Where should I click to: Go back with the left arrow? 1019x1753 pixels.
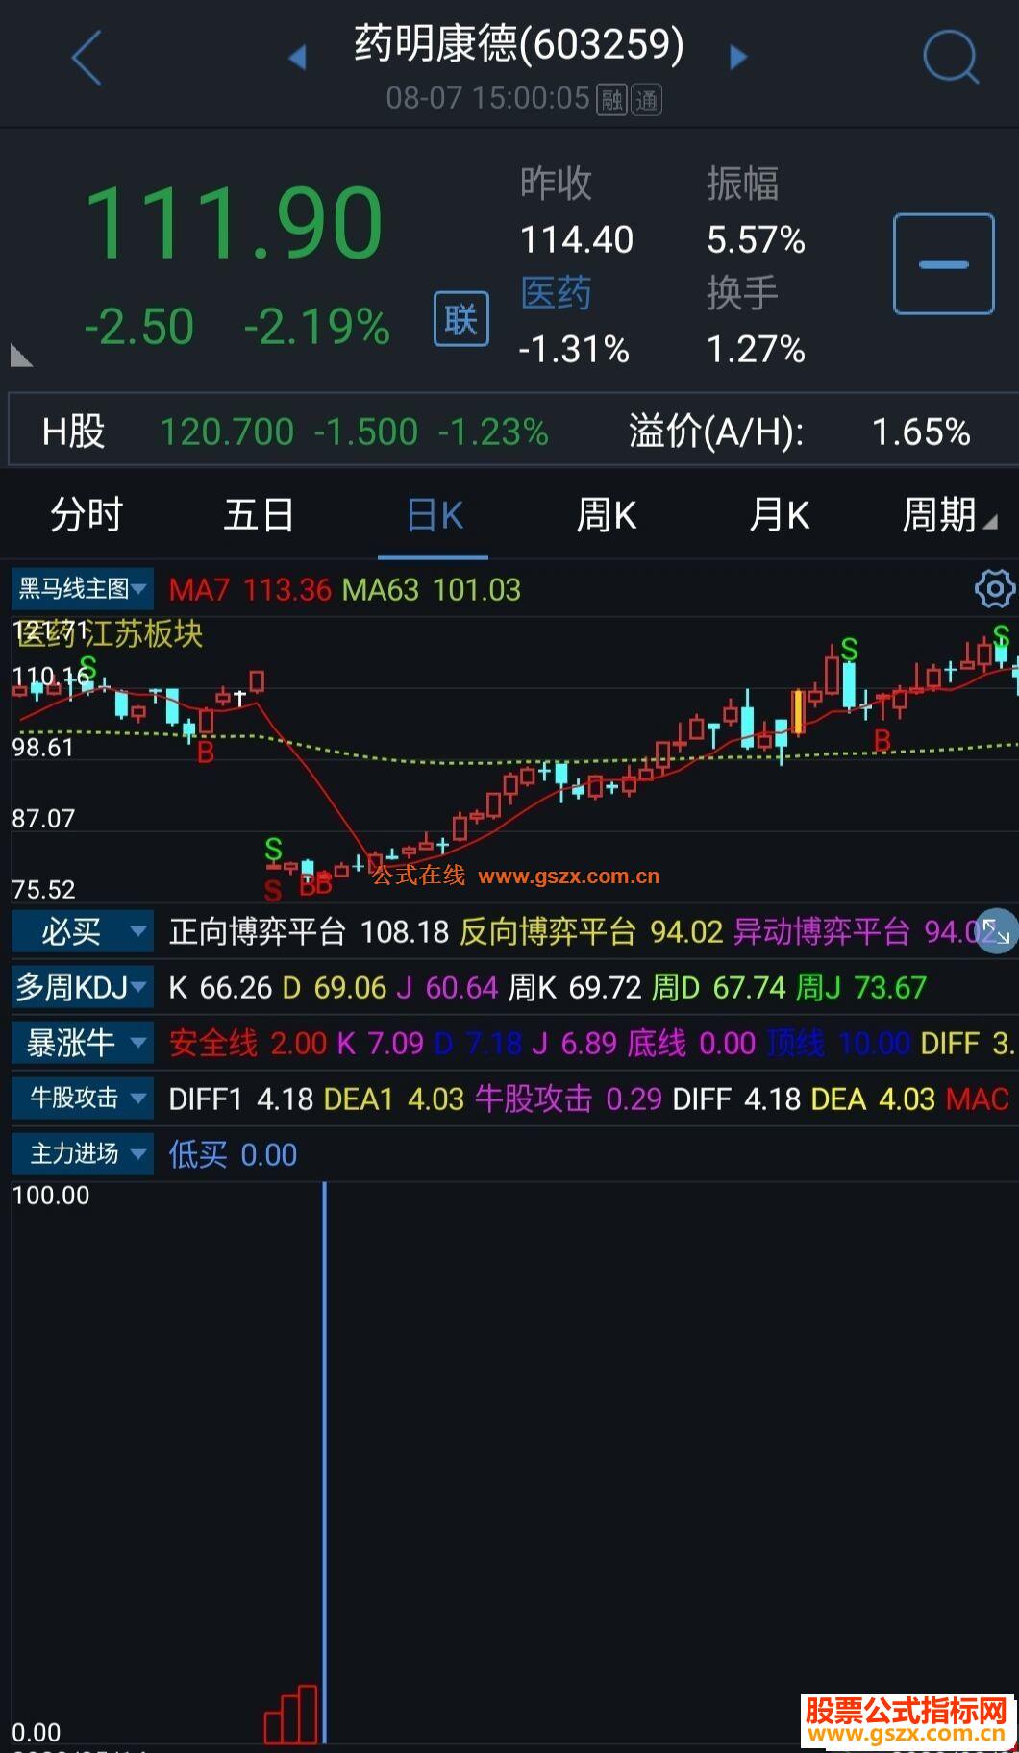(x=87, y=58)
